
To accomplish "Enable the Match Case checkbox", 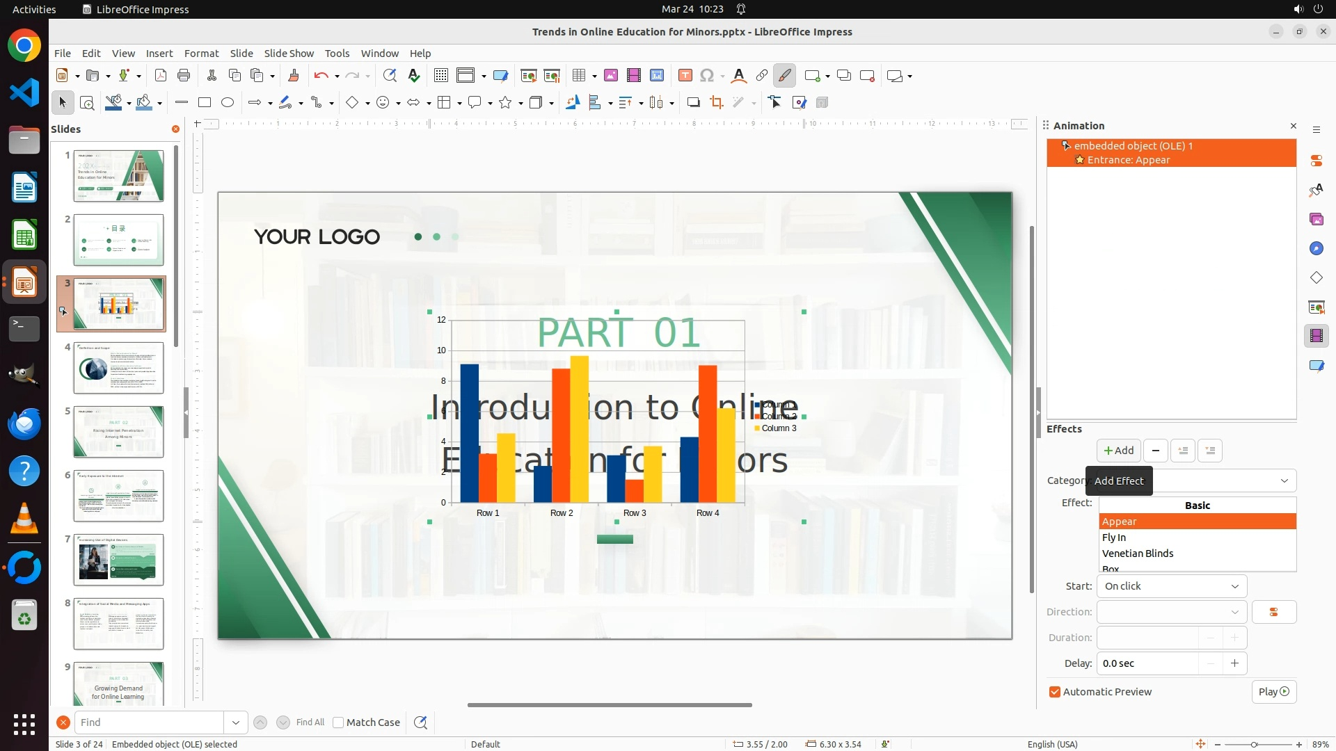I will tap(338, 722).
